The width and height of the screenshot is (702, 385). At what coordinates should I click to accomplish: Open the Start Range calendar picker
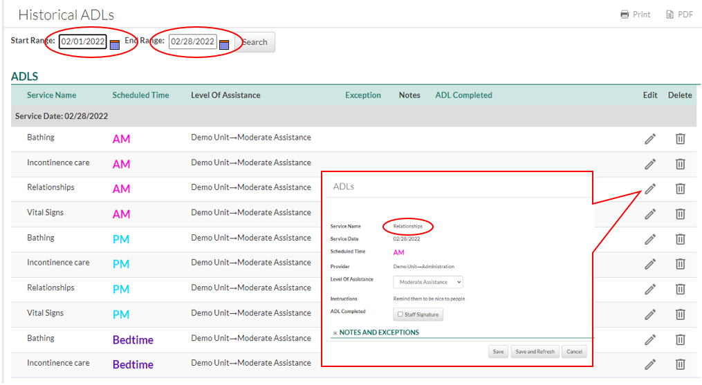(115, 44)
